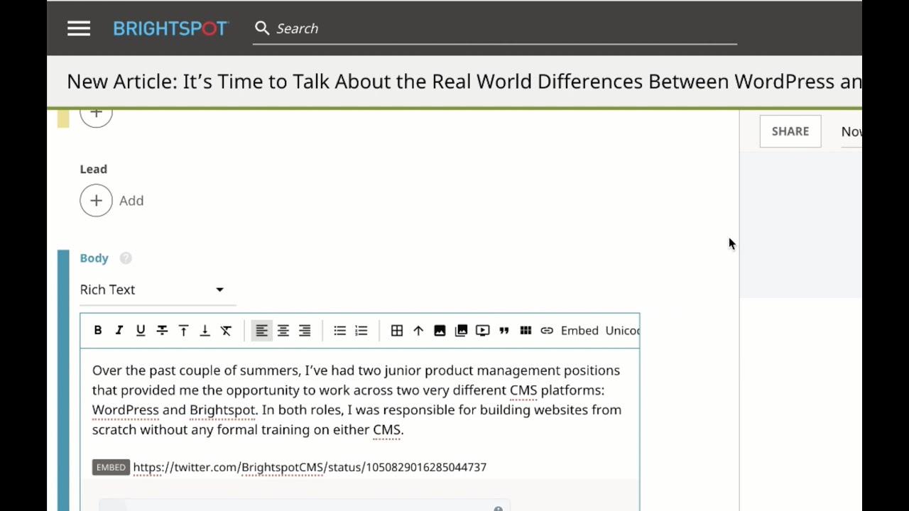Insert an image
Screen dimensions: 909x511
(x=440, y=331)
